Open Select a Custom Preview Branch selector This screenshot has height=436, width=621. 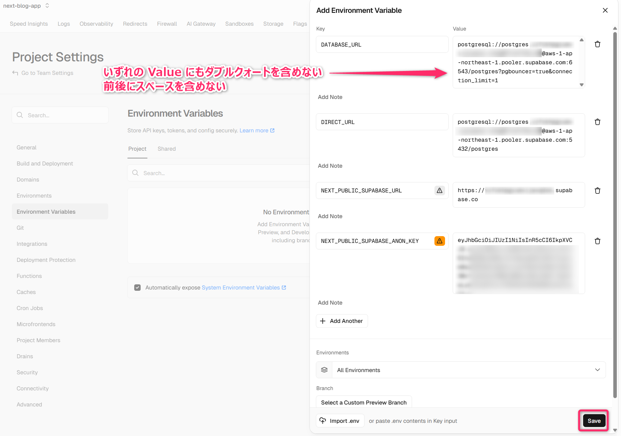tap(363, 402)
